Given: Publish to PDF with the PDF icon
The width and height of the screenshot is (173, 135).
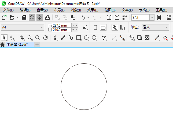Looking at the screenshot, I should [125, 17].
